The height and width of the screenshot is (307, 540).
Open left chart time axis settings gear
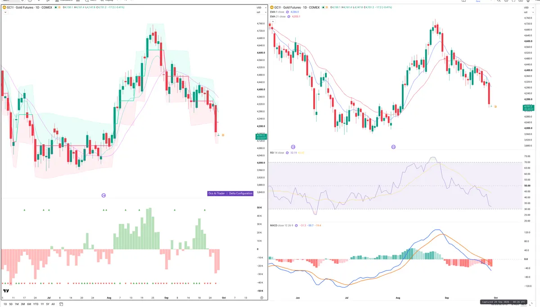click(261, 298)
